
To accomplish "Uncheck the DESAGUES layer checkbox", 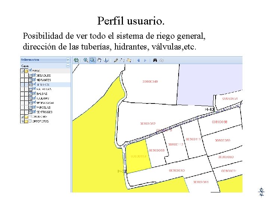I will click(x=34, y=75).
